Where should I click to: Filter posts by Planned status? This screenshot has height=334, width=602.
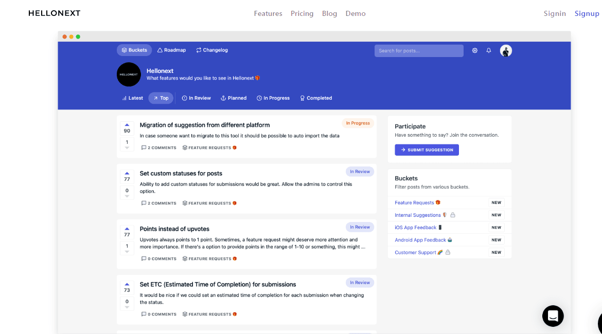pyautogui.click(x=234, y=98)
